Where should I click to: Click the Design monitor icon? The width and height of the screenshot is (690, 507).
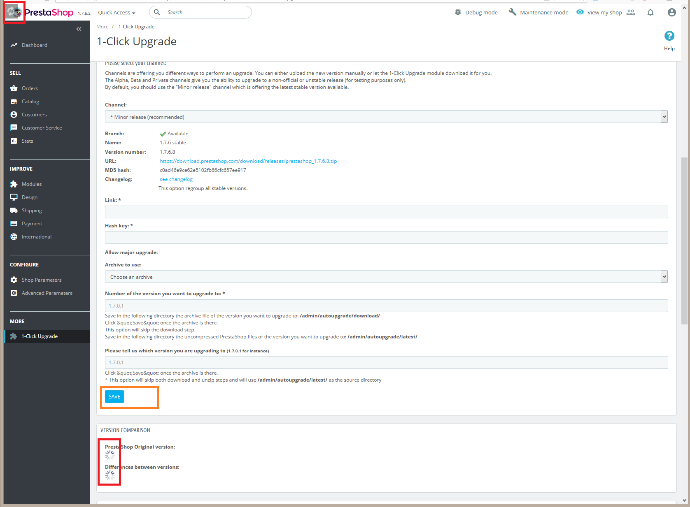coord(14,197)
